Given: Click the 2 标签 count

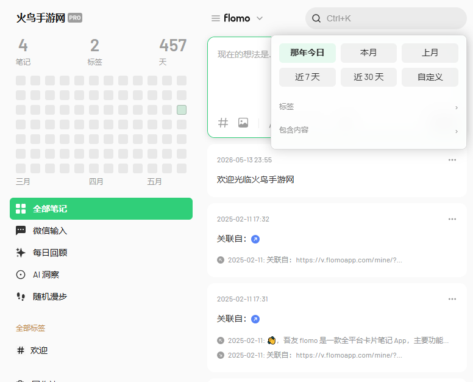Looking at the screenshot, I should (x=94, y=52).
